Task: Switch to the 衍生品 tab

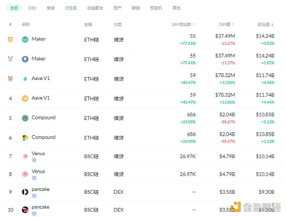Action: pyautogui.click(x=70, y=8)
